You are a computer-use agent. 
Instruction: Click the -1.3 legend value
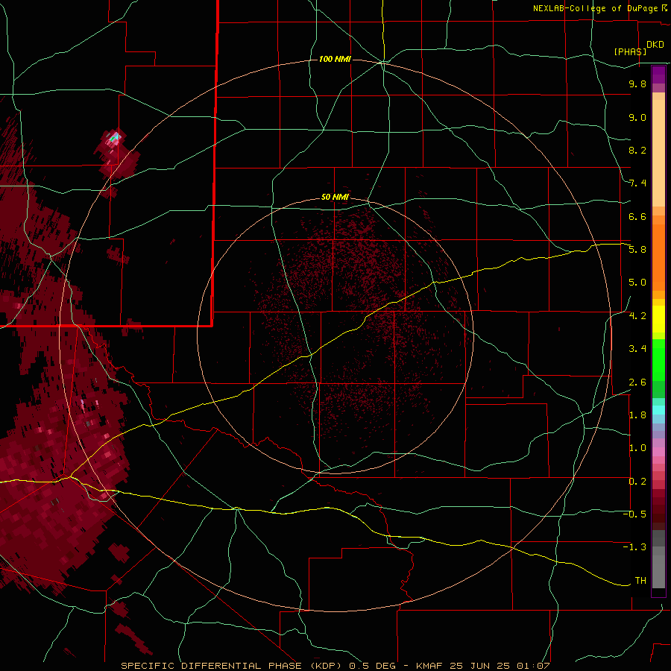(x=634, y=547)
